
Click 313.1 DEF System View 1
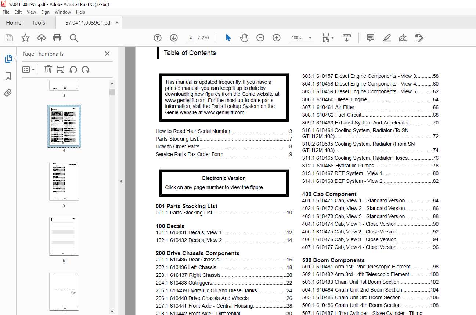tap(370, 173)
